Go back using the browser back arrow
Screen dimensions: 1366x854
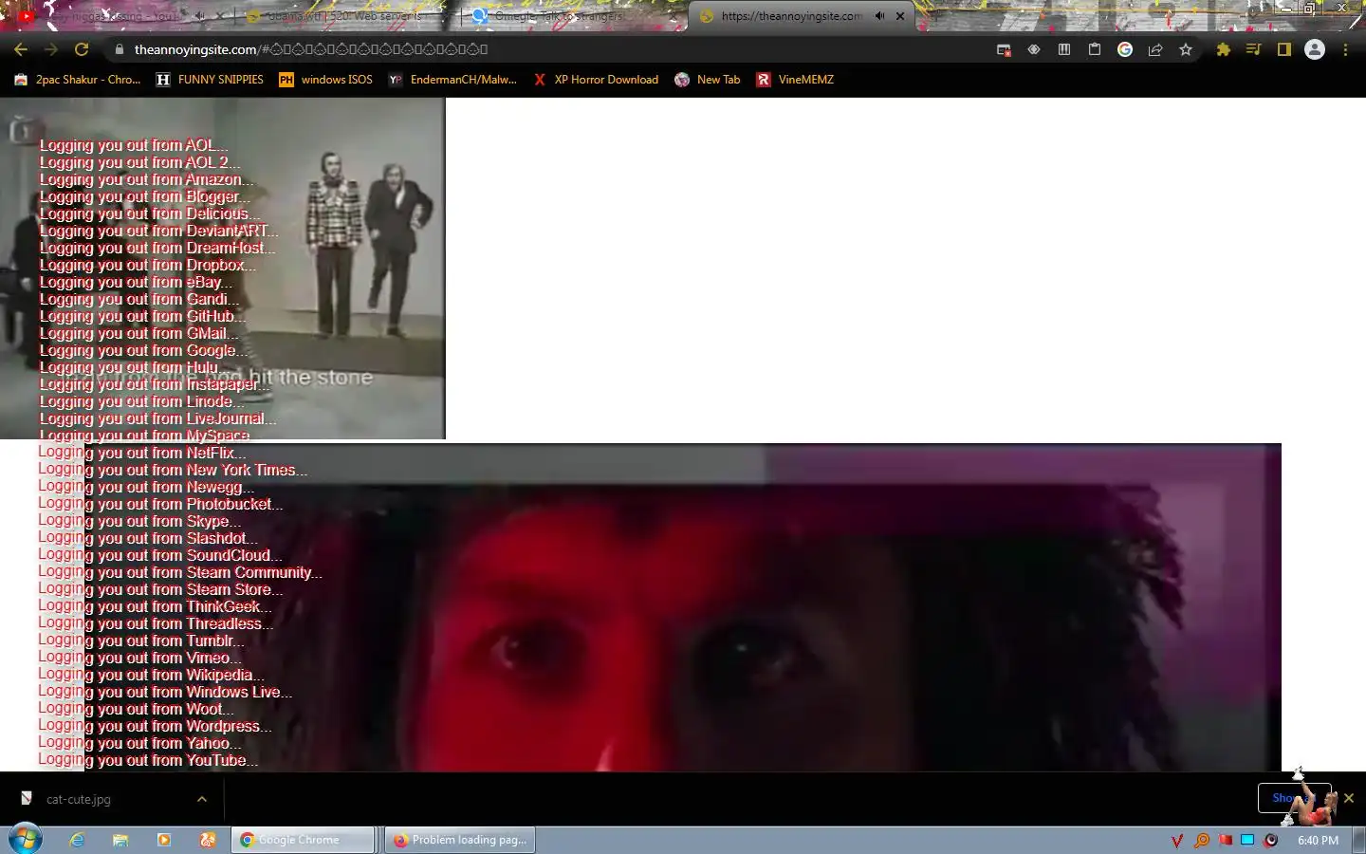click(x=21, y=49)
